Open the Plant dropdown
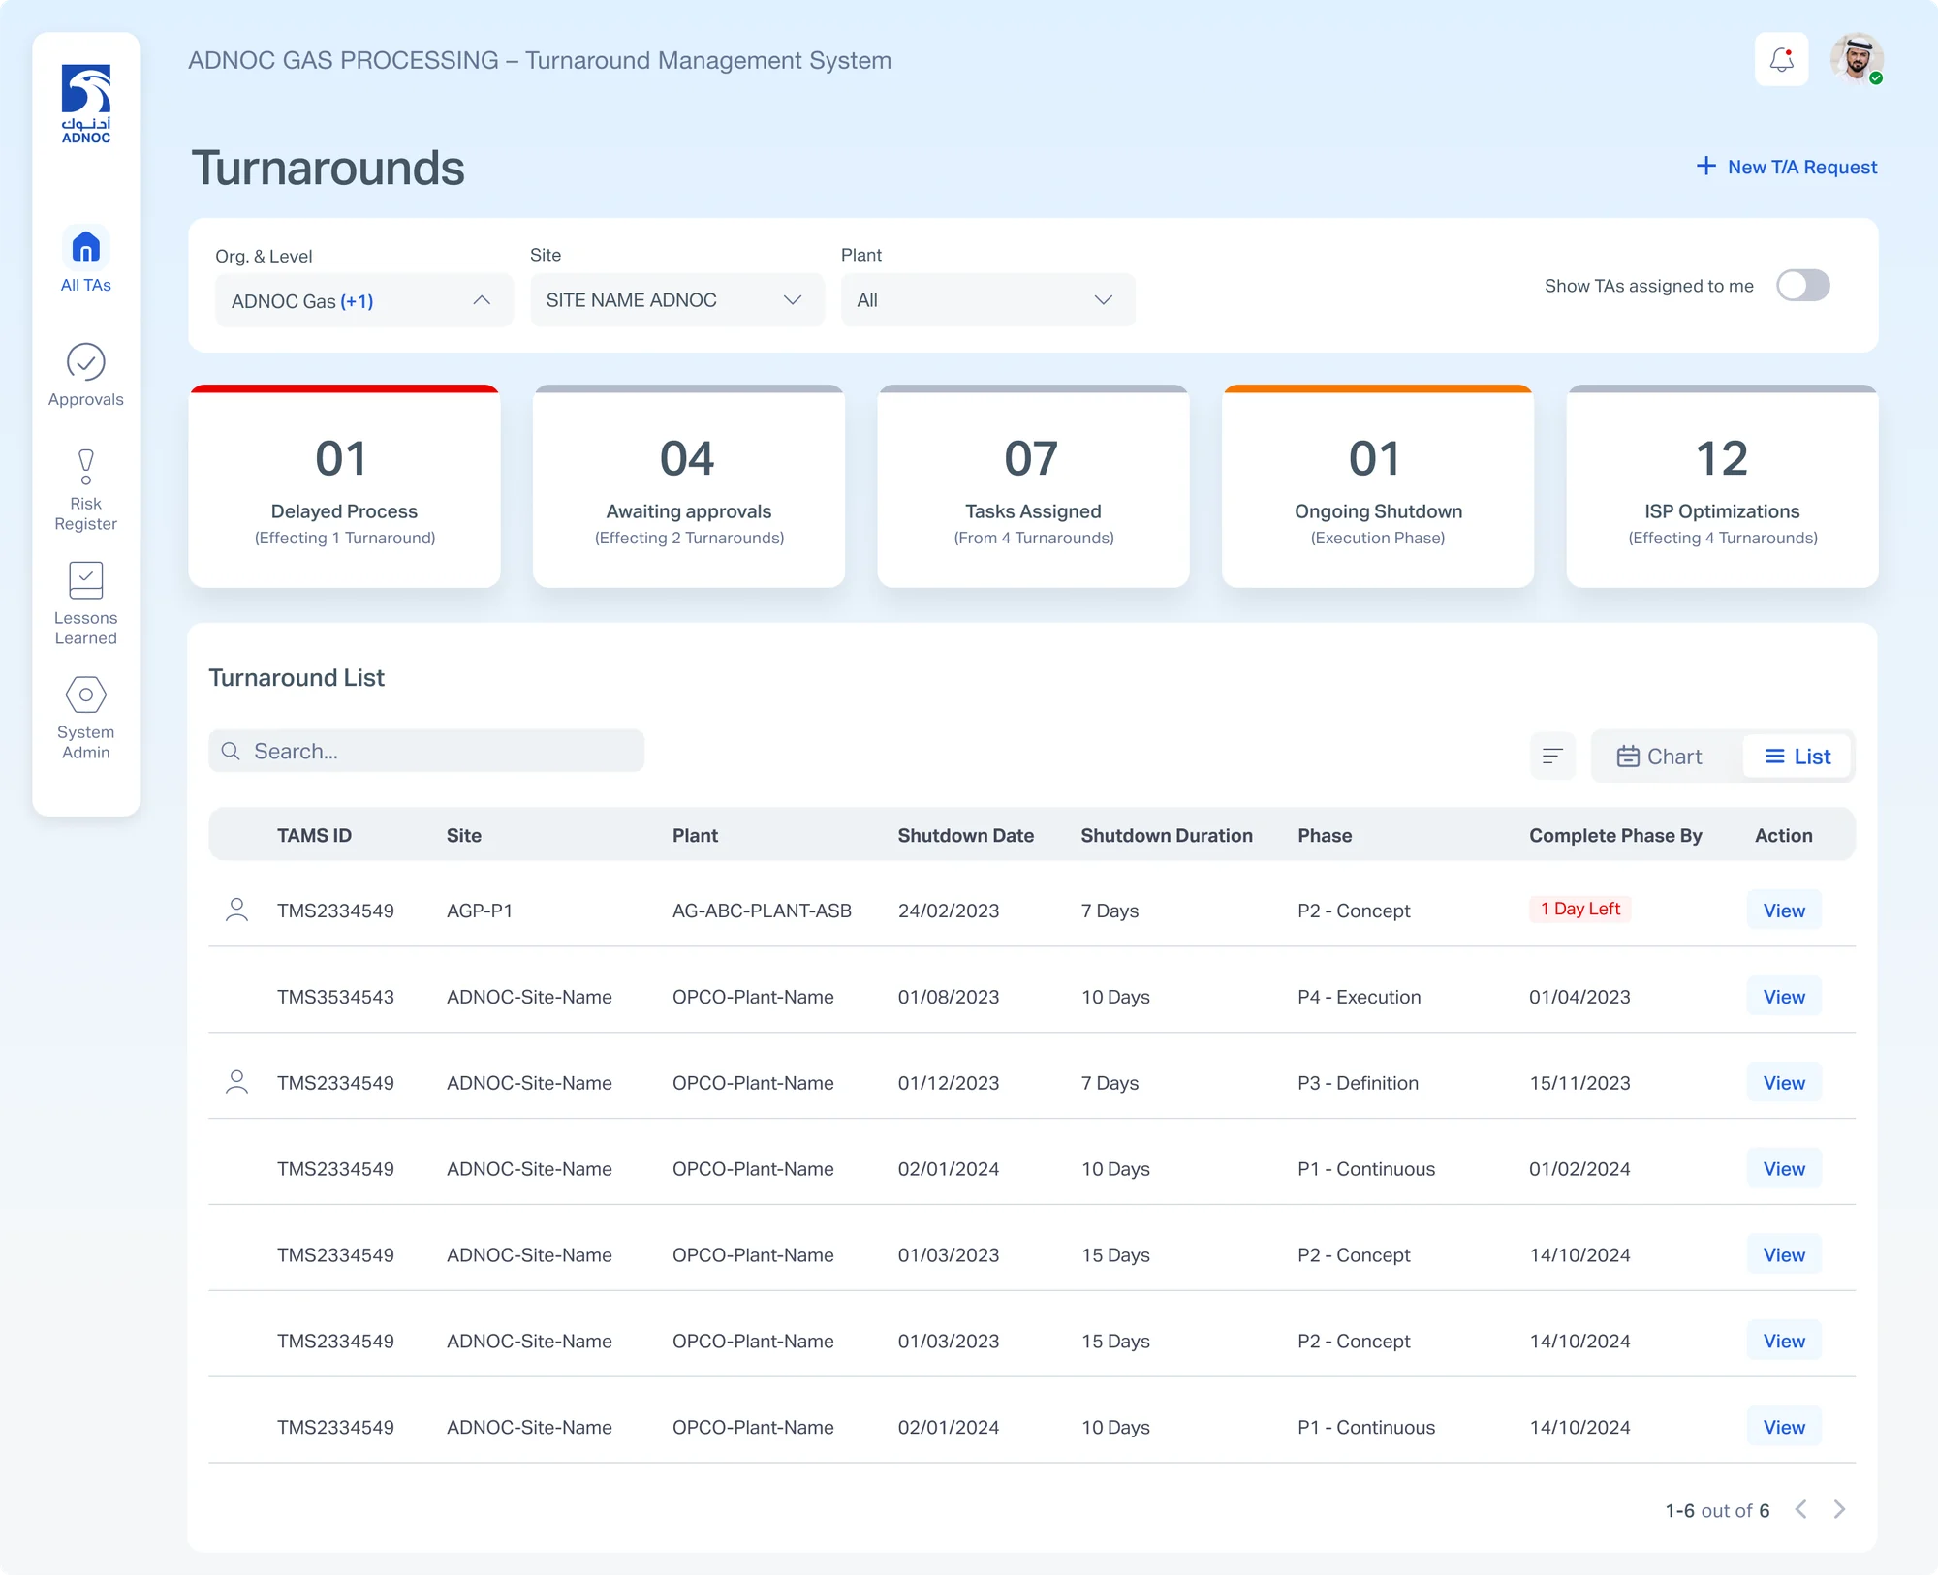The width and height of the screenshot is (1938, 1575). point(987,300)
